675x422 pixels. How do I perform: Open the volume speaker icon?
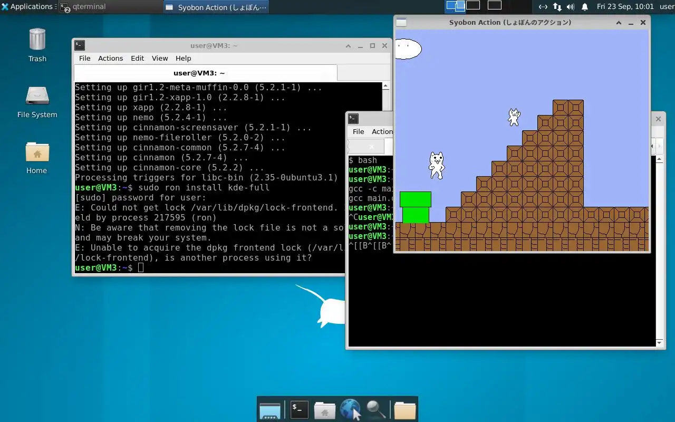(x=571, y=7)
